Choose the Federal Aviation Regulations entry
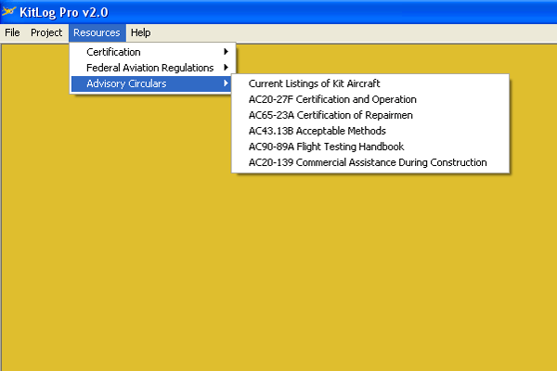This screenshot has height=371, width=557. pyautogui.click(x=149, y=68)
